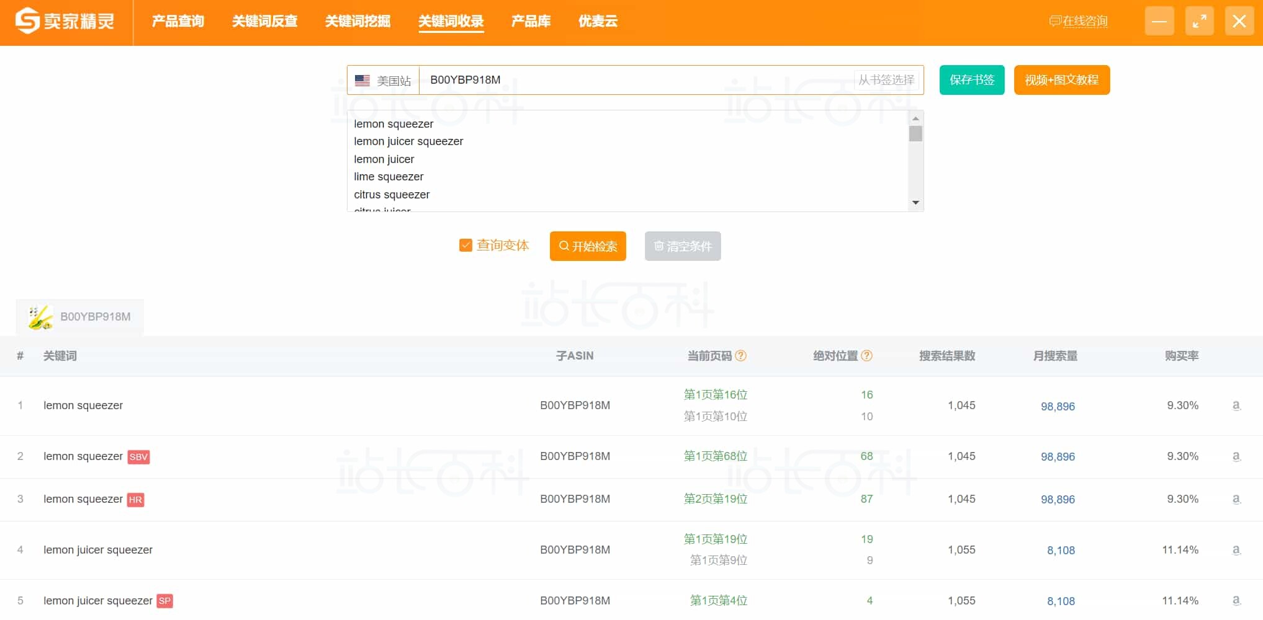The height and width of the screenshot is (620, 1263).
Task: Click the help icon beside 绝对位置
Action: tap(867, 356)
